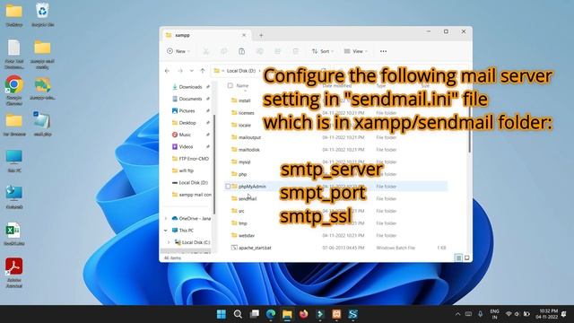Launch Firefox from the taskbar

304,314
